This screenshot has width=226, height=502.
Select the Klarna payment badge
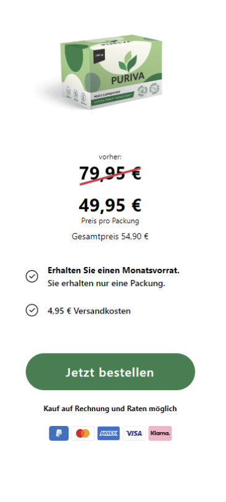coord(160,433)
